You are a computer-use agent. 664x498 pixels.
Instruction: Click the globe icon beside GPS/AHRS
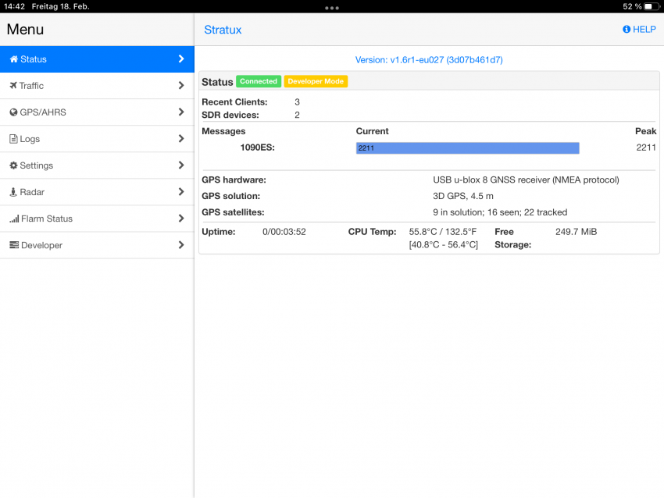(x=13, y=112)
